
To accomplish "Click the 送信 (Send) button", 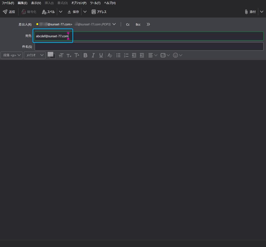I will click(9, 12).
